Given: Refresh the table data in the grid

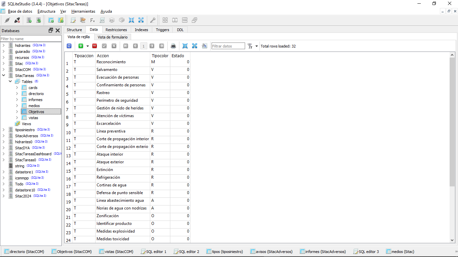Looking at the screenshot, I should 69,46.
